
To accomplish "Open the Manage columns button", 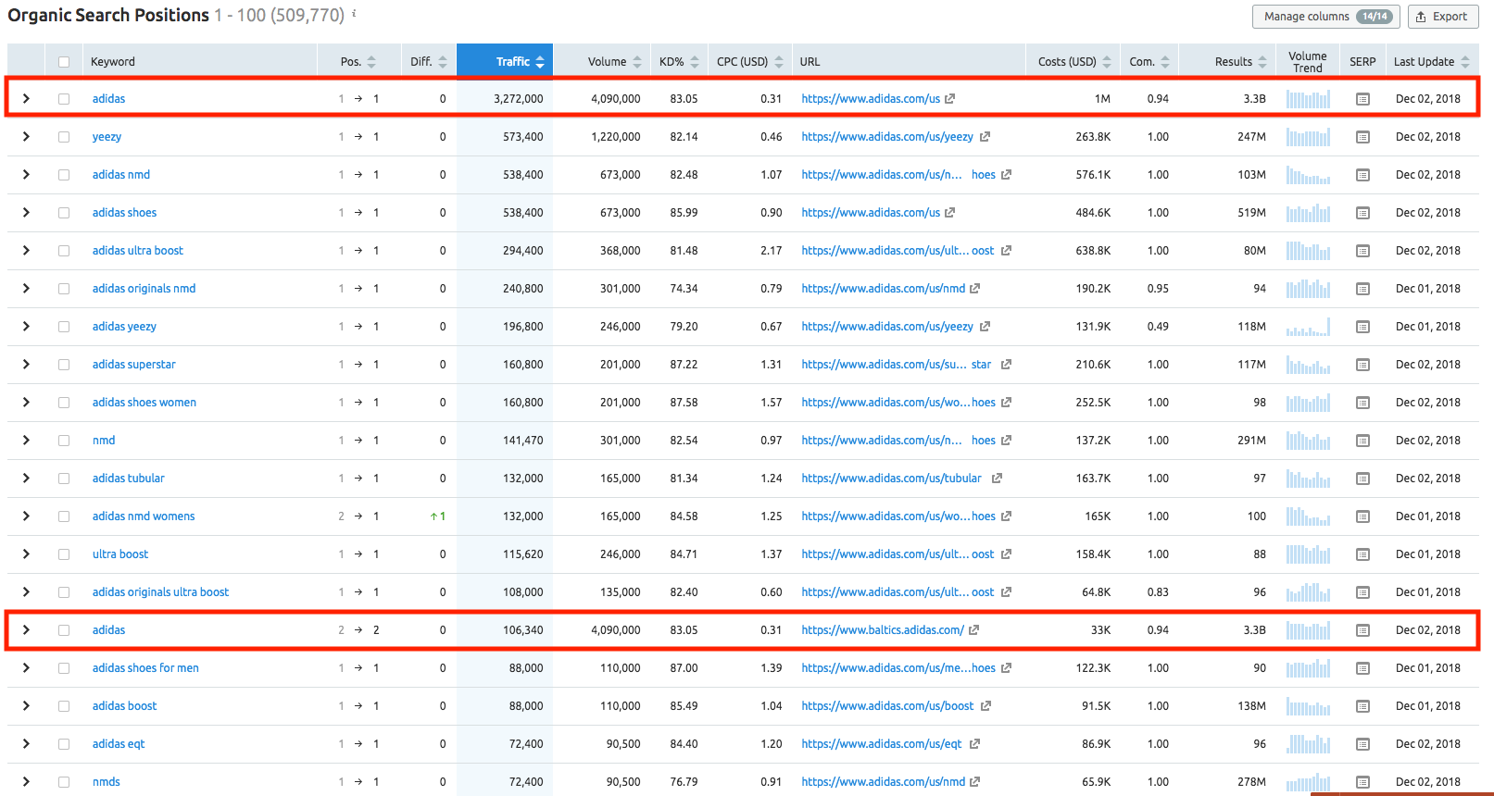I will tap(1325, 17).
